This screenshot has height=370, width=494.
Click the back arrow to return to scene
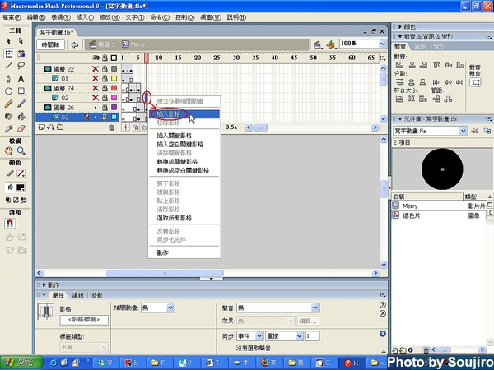(75, 44)
